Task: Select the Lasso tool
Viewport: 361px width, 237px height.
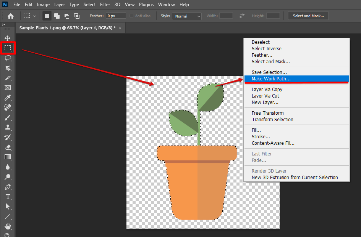Action: click(8, 58)
